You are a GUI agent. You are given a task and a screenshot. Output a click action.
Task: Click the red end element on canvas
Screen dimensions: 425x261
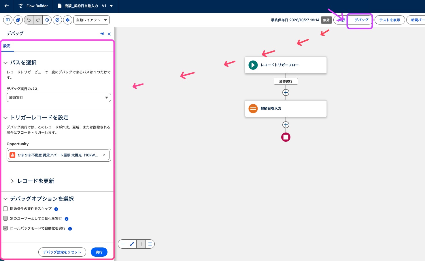(286, 137)
